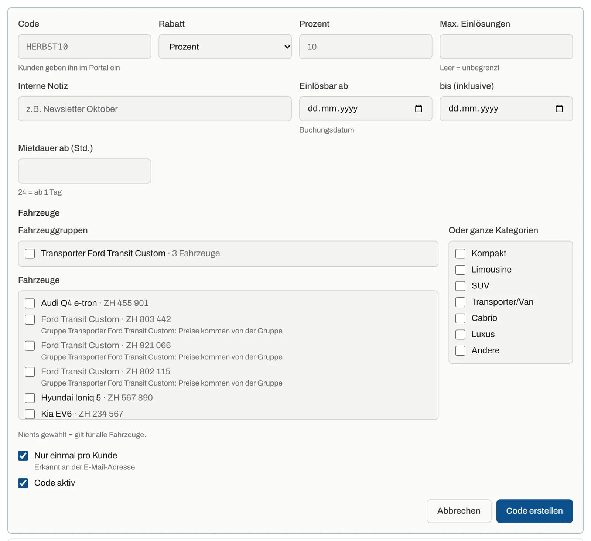
Task: Focus the Code field HERBST10
Action: click(85, 47)
